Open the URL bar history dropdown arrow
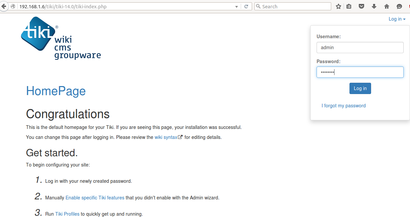 click(x=236, y=7)
